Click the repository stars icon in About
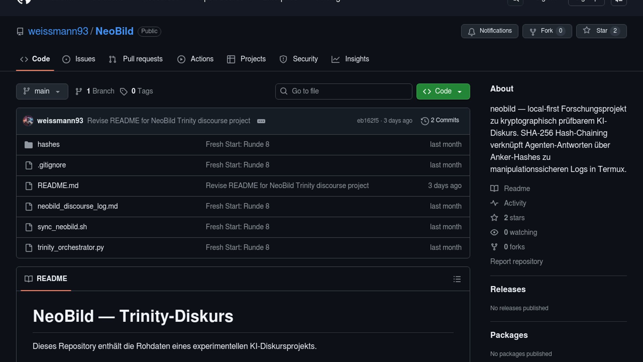 pos(494,218)
